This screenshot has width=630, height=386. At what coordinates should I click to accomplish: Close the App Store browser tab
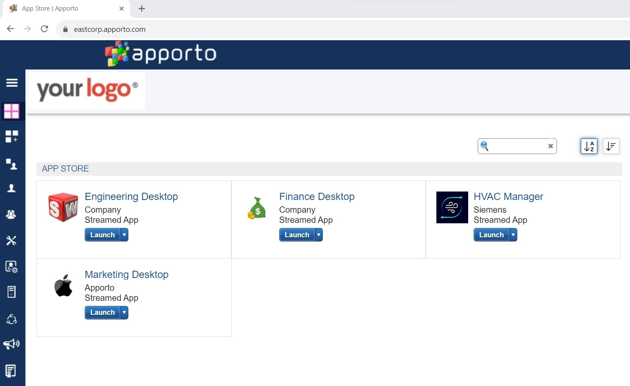[x=122, y=8]
